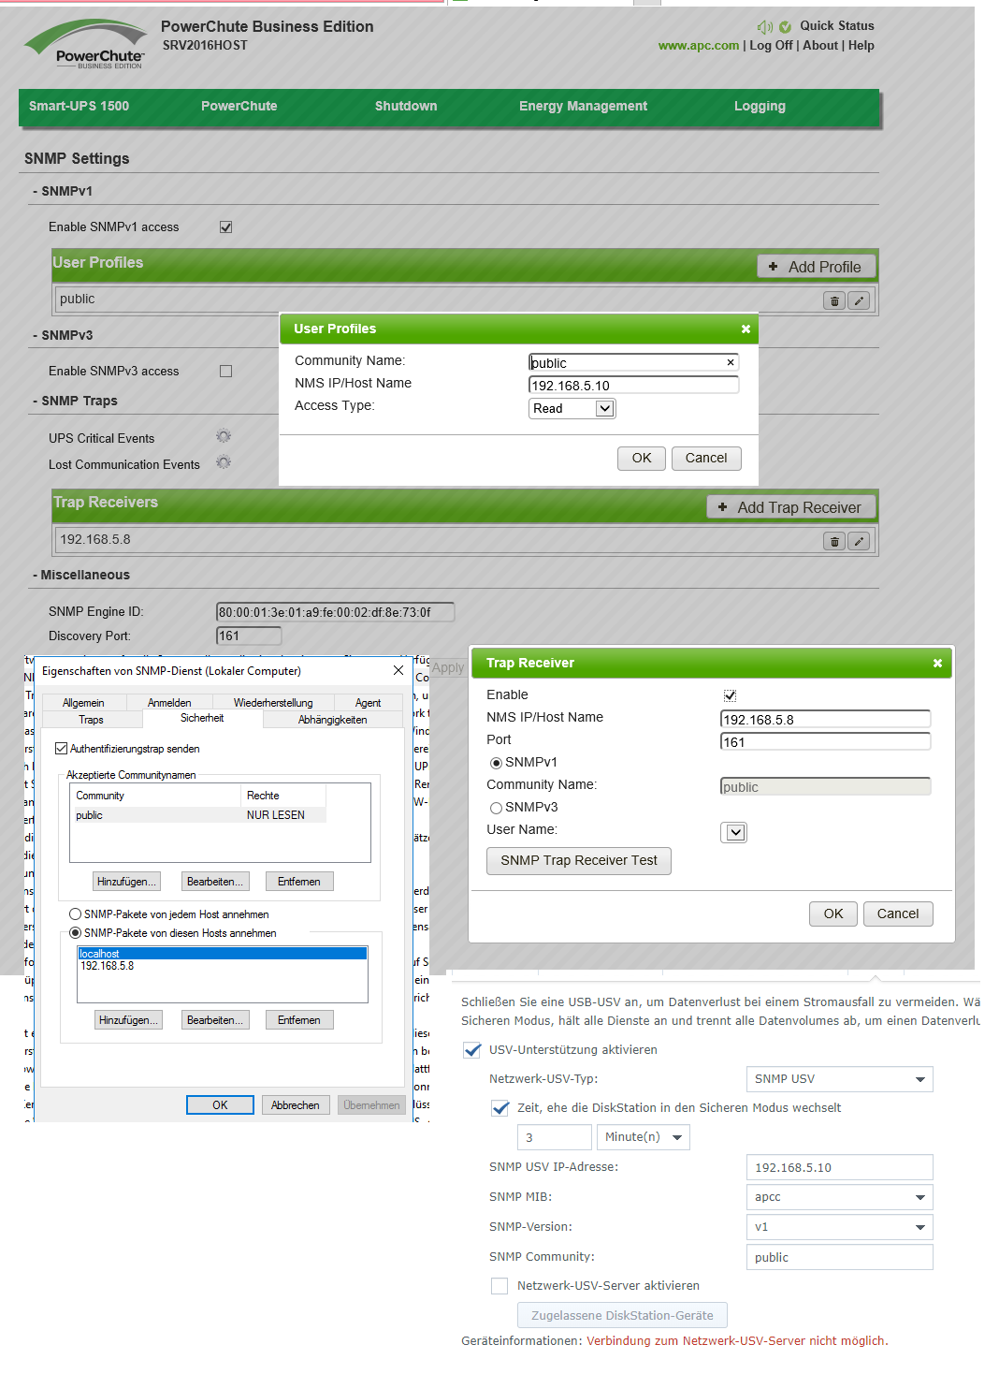999x1374 pixels.
Task: Open Minute(n) time unit dropdown
Action: pyautogui.click(x=644, y=1137)
